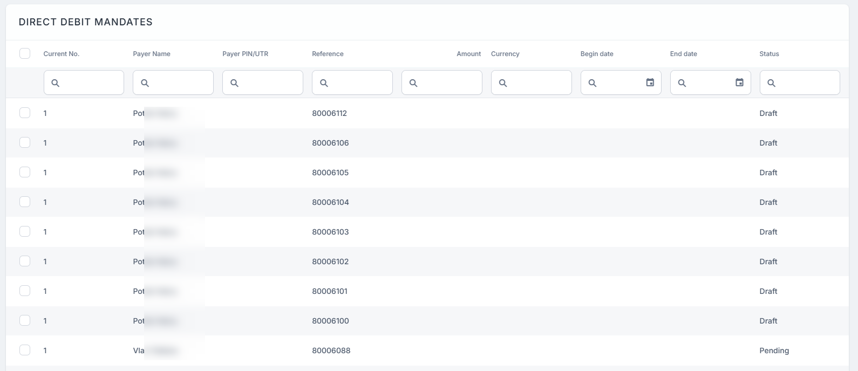Click the search icon in Current No. filter
Screen dimensions: 858x371
pyautogui.click(x=55, y=83)
